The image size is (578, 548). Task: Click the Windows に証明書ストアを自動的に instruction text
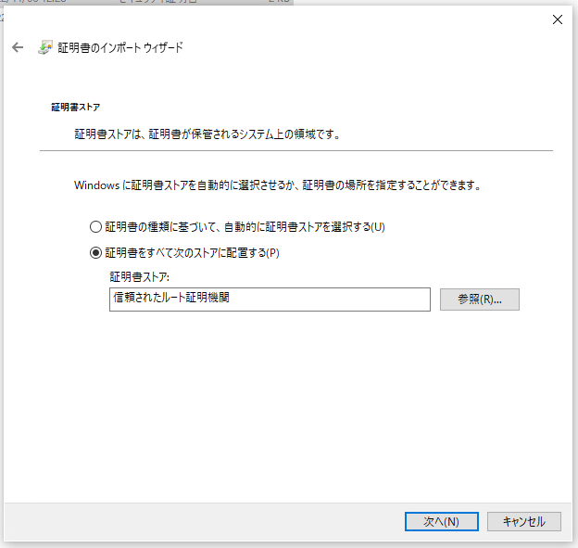278,185
